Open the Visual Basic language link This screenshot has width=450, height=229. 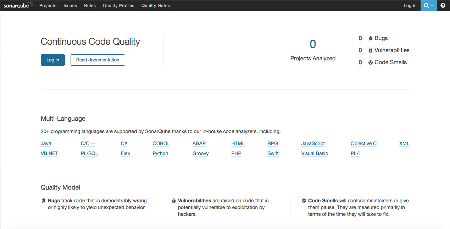pos(315,154)
